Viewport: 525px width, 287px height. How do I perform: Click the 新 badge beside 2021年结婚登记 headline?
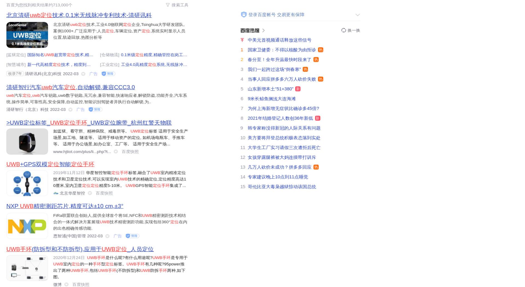pyautogui.click(x=317, y=118)
